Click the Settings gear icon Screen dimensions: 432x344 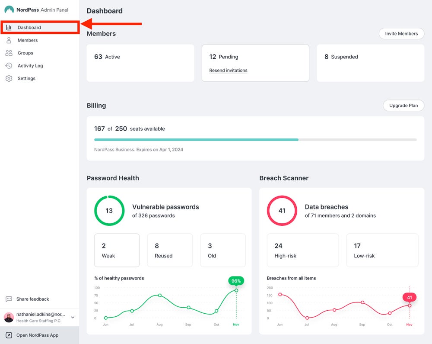pos(9,79)
